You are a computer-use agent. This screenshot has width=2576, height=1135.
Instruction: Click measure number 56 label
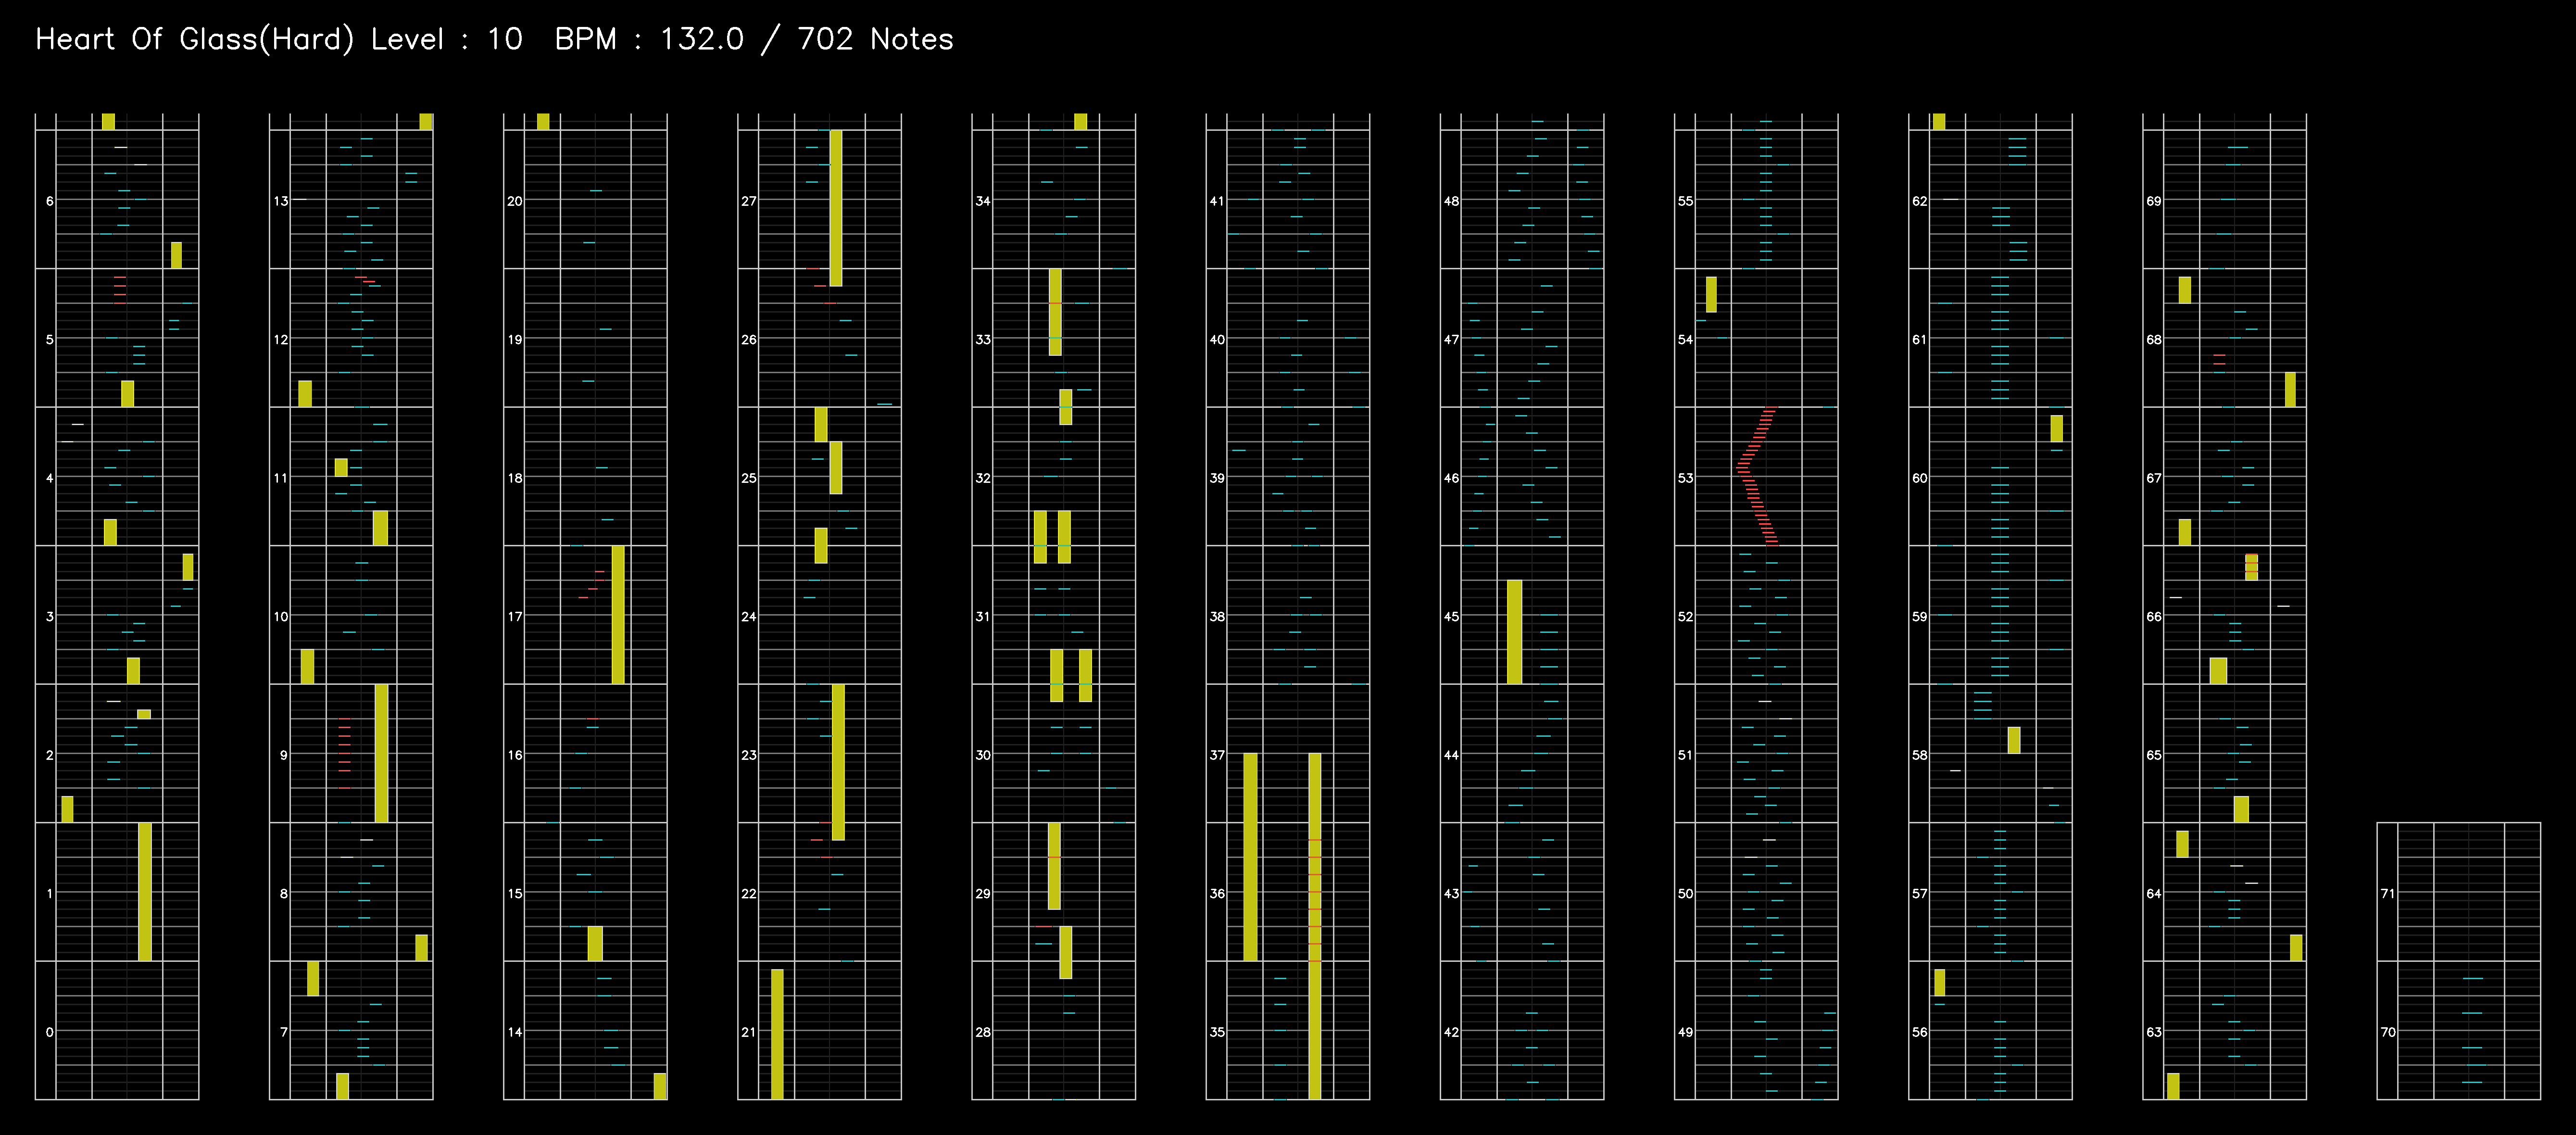point(1919,1032)
